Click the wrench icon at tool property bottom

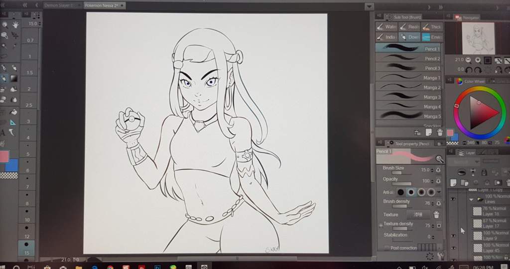(x=441, y=257)
